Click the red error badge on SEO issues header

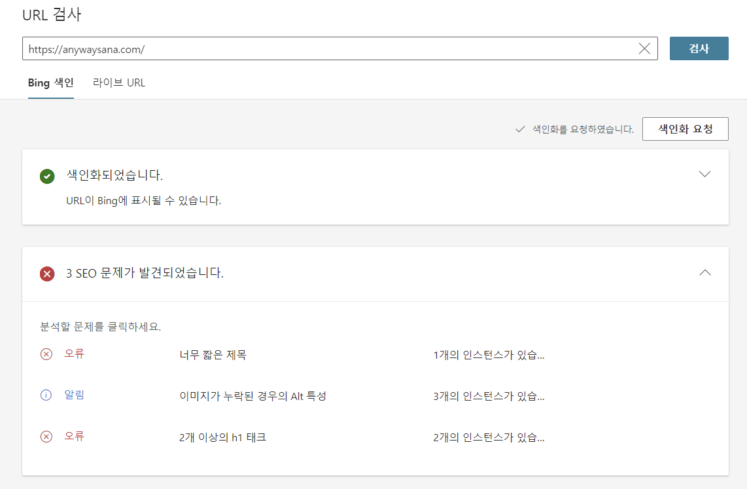click(46, 274)
